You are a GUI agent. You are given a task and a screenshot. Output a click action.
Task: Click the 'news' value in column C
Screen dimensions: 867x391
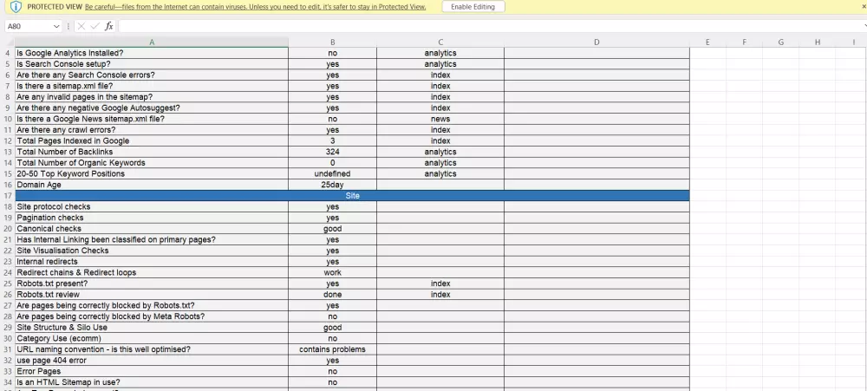(440, 119)
